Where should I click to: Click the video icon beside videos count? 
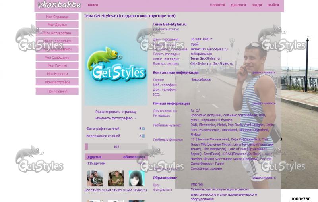143,136
